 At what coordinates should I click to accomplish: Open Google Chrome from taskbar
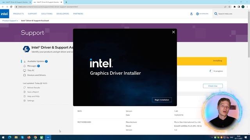click(x=35, y=137)
